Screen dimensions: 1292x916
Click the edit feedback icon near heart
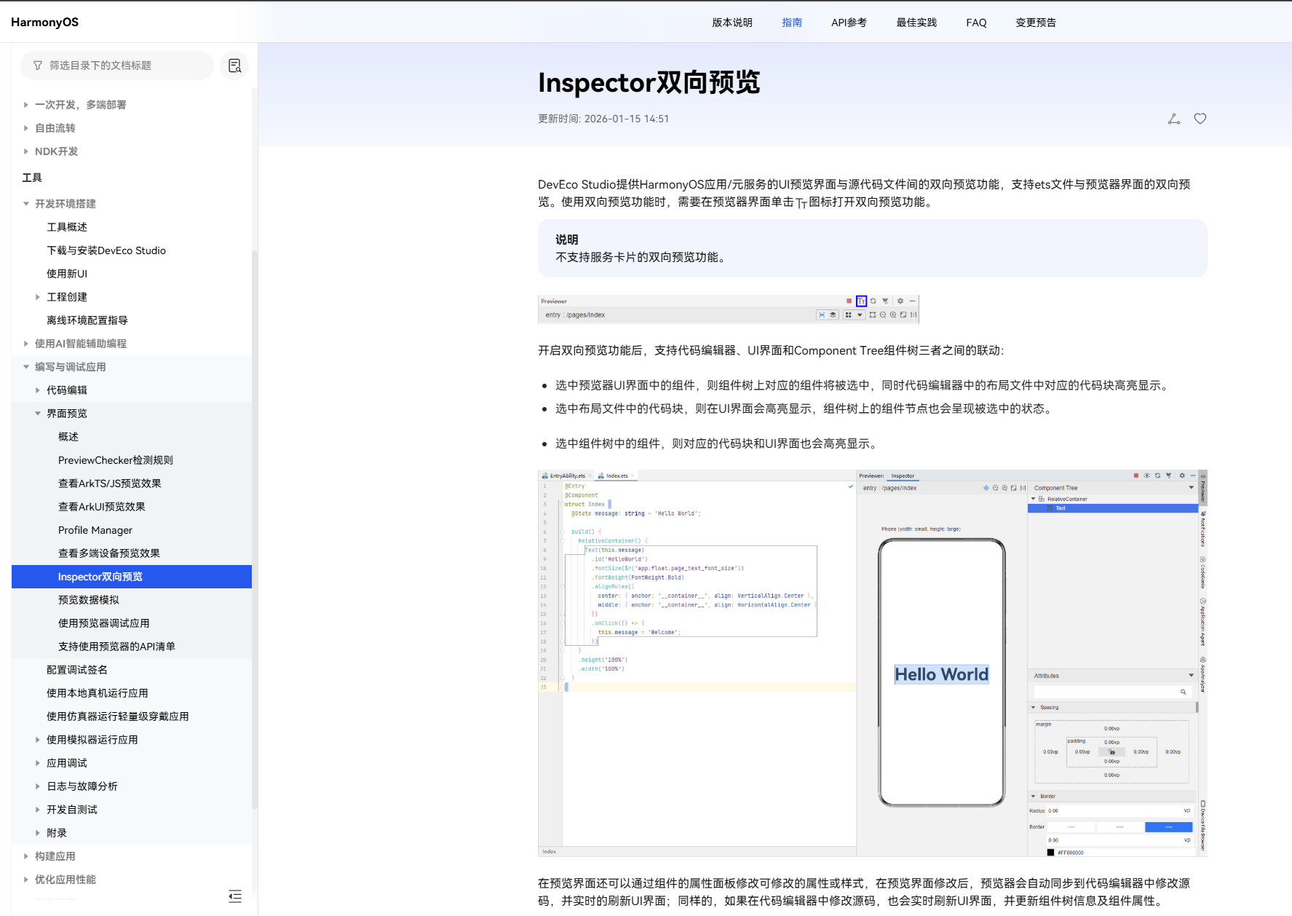click(x=1173, y=119)
